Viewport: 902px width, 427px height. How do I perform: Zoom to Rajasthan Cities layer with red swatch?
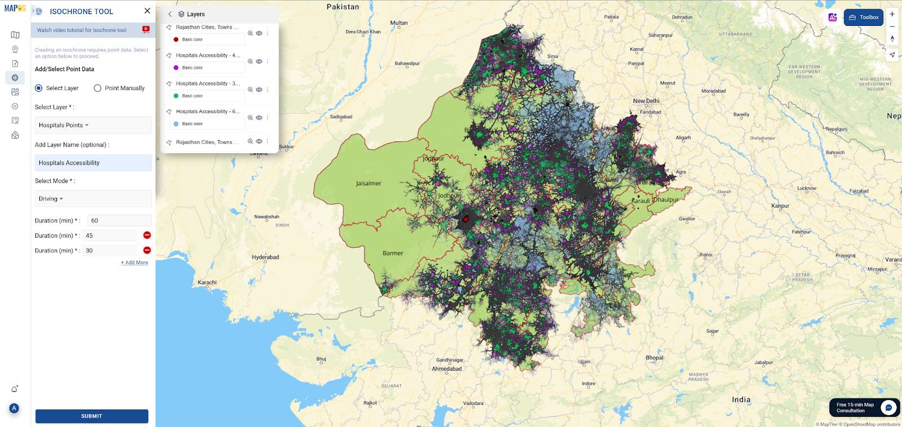point(250,33)
